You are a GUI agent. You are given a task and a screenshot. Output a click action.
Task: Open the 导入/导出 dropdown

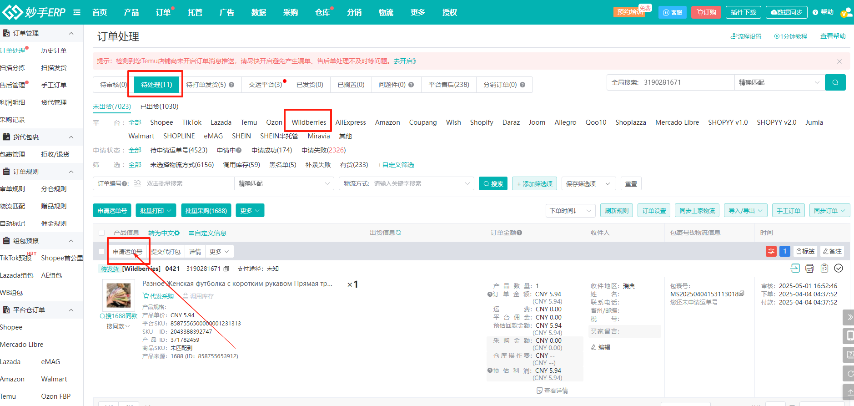coord(746,211)
